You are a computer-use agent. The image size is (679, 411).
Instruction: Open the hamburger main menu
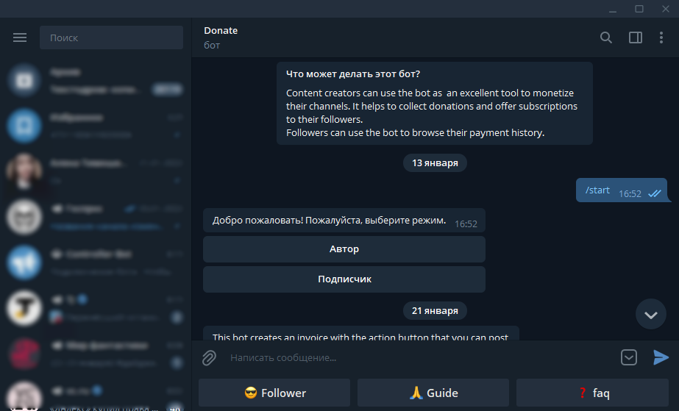[20, 37]
